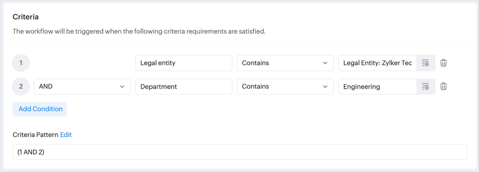Open value picker for Engineering row
Screen dimensions: 479x172
click(425, 87)
